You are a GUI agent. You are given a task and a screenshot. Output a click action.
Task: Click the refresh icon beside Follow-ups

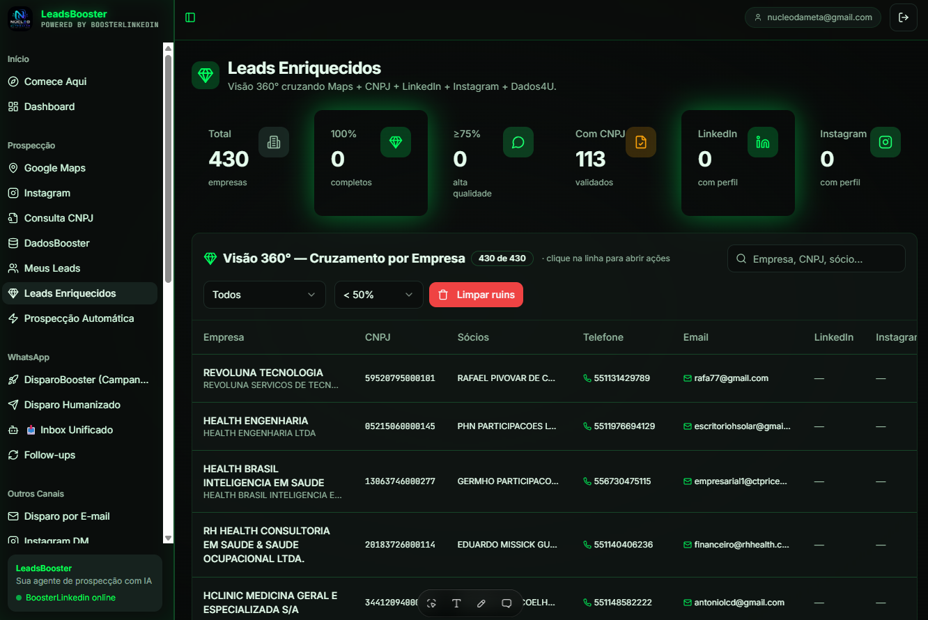click(x=13, y=455)
